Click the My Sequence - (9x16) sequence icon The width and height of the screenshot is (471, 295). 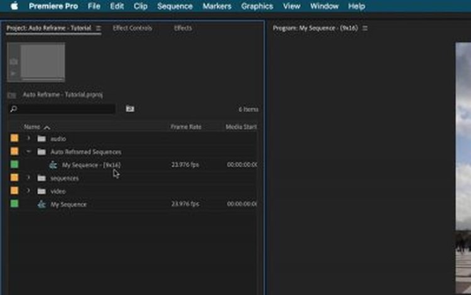pos(53,164)
